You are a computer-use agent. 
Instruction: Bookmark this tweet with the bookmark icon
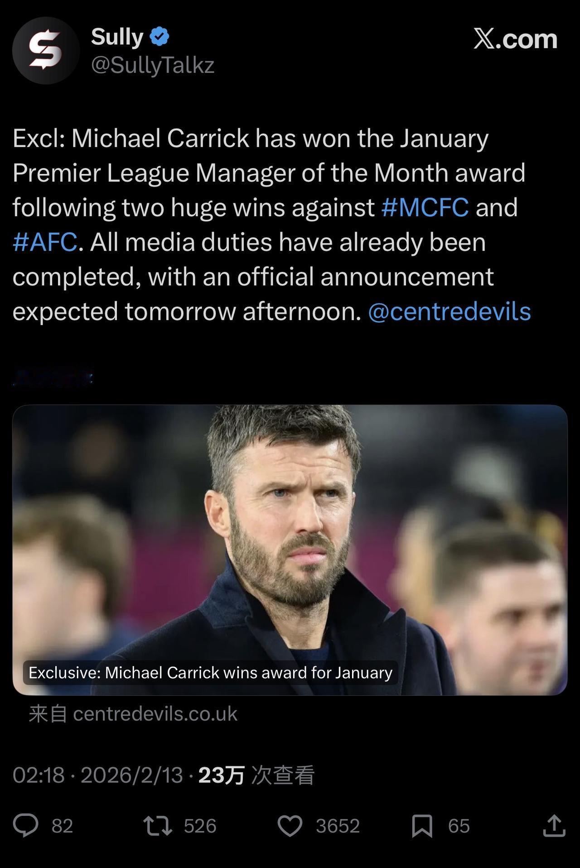click(x=422, y=825)
